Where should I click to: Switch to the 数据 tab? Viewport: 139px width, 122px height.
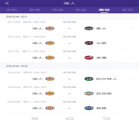click(x=35, y=10)
